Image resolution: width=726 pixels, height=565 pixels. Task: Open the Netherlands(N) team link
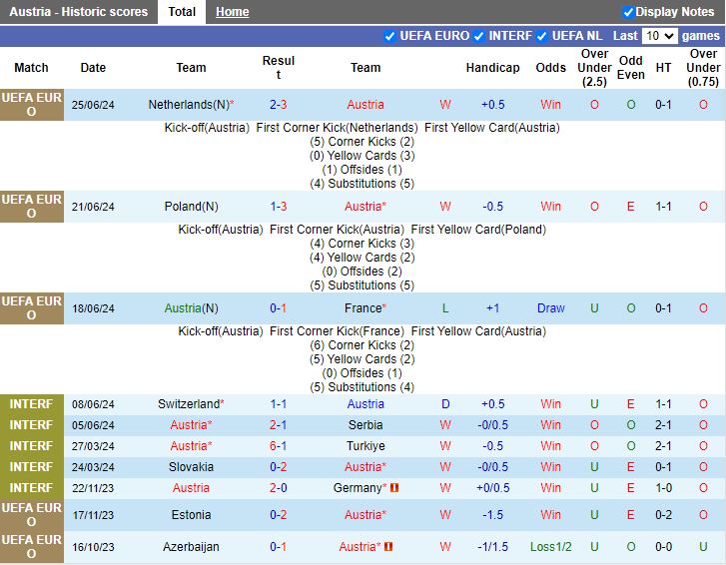point(191,105)
